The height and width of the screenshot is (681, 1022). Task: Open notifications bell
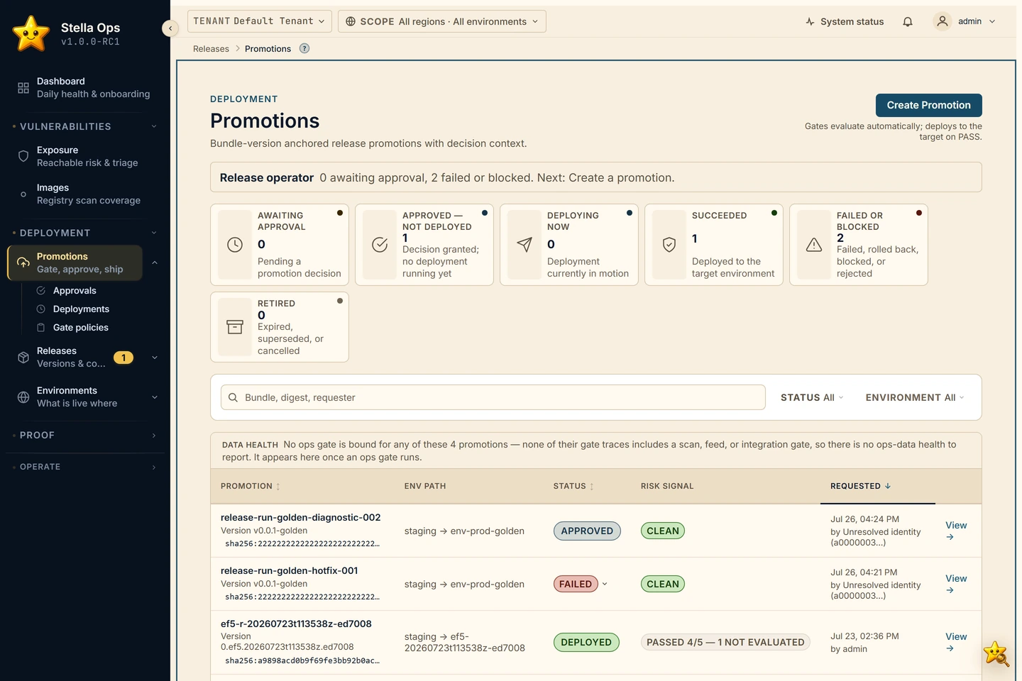pos(908,21)
